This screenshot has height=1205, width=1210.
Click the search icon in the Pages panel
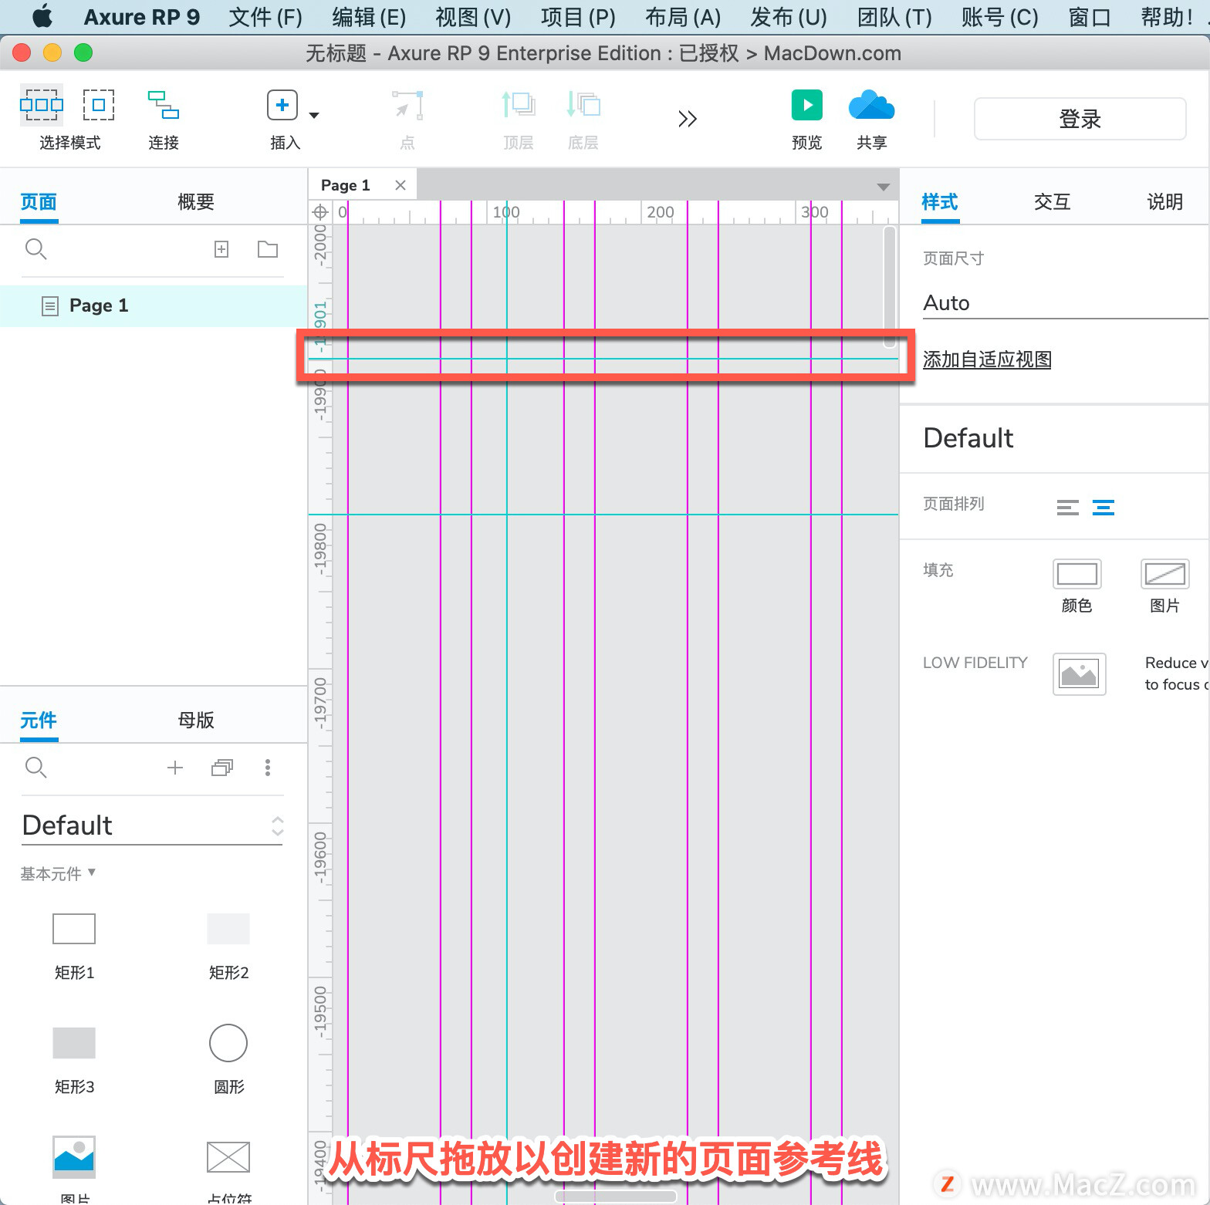(36, 249)
